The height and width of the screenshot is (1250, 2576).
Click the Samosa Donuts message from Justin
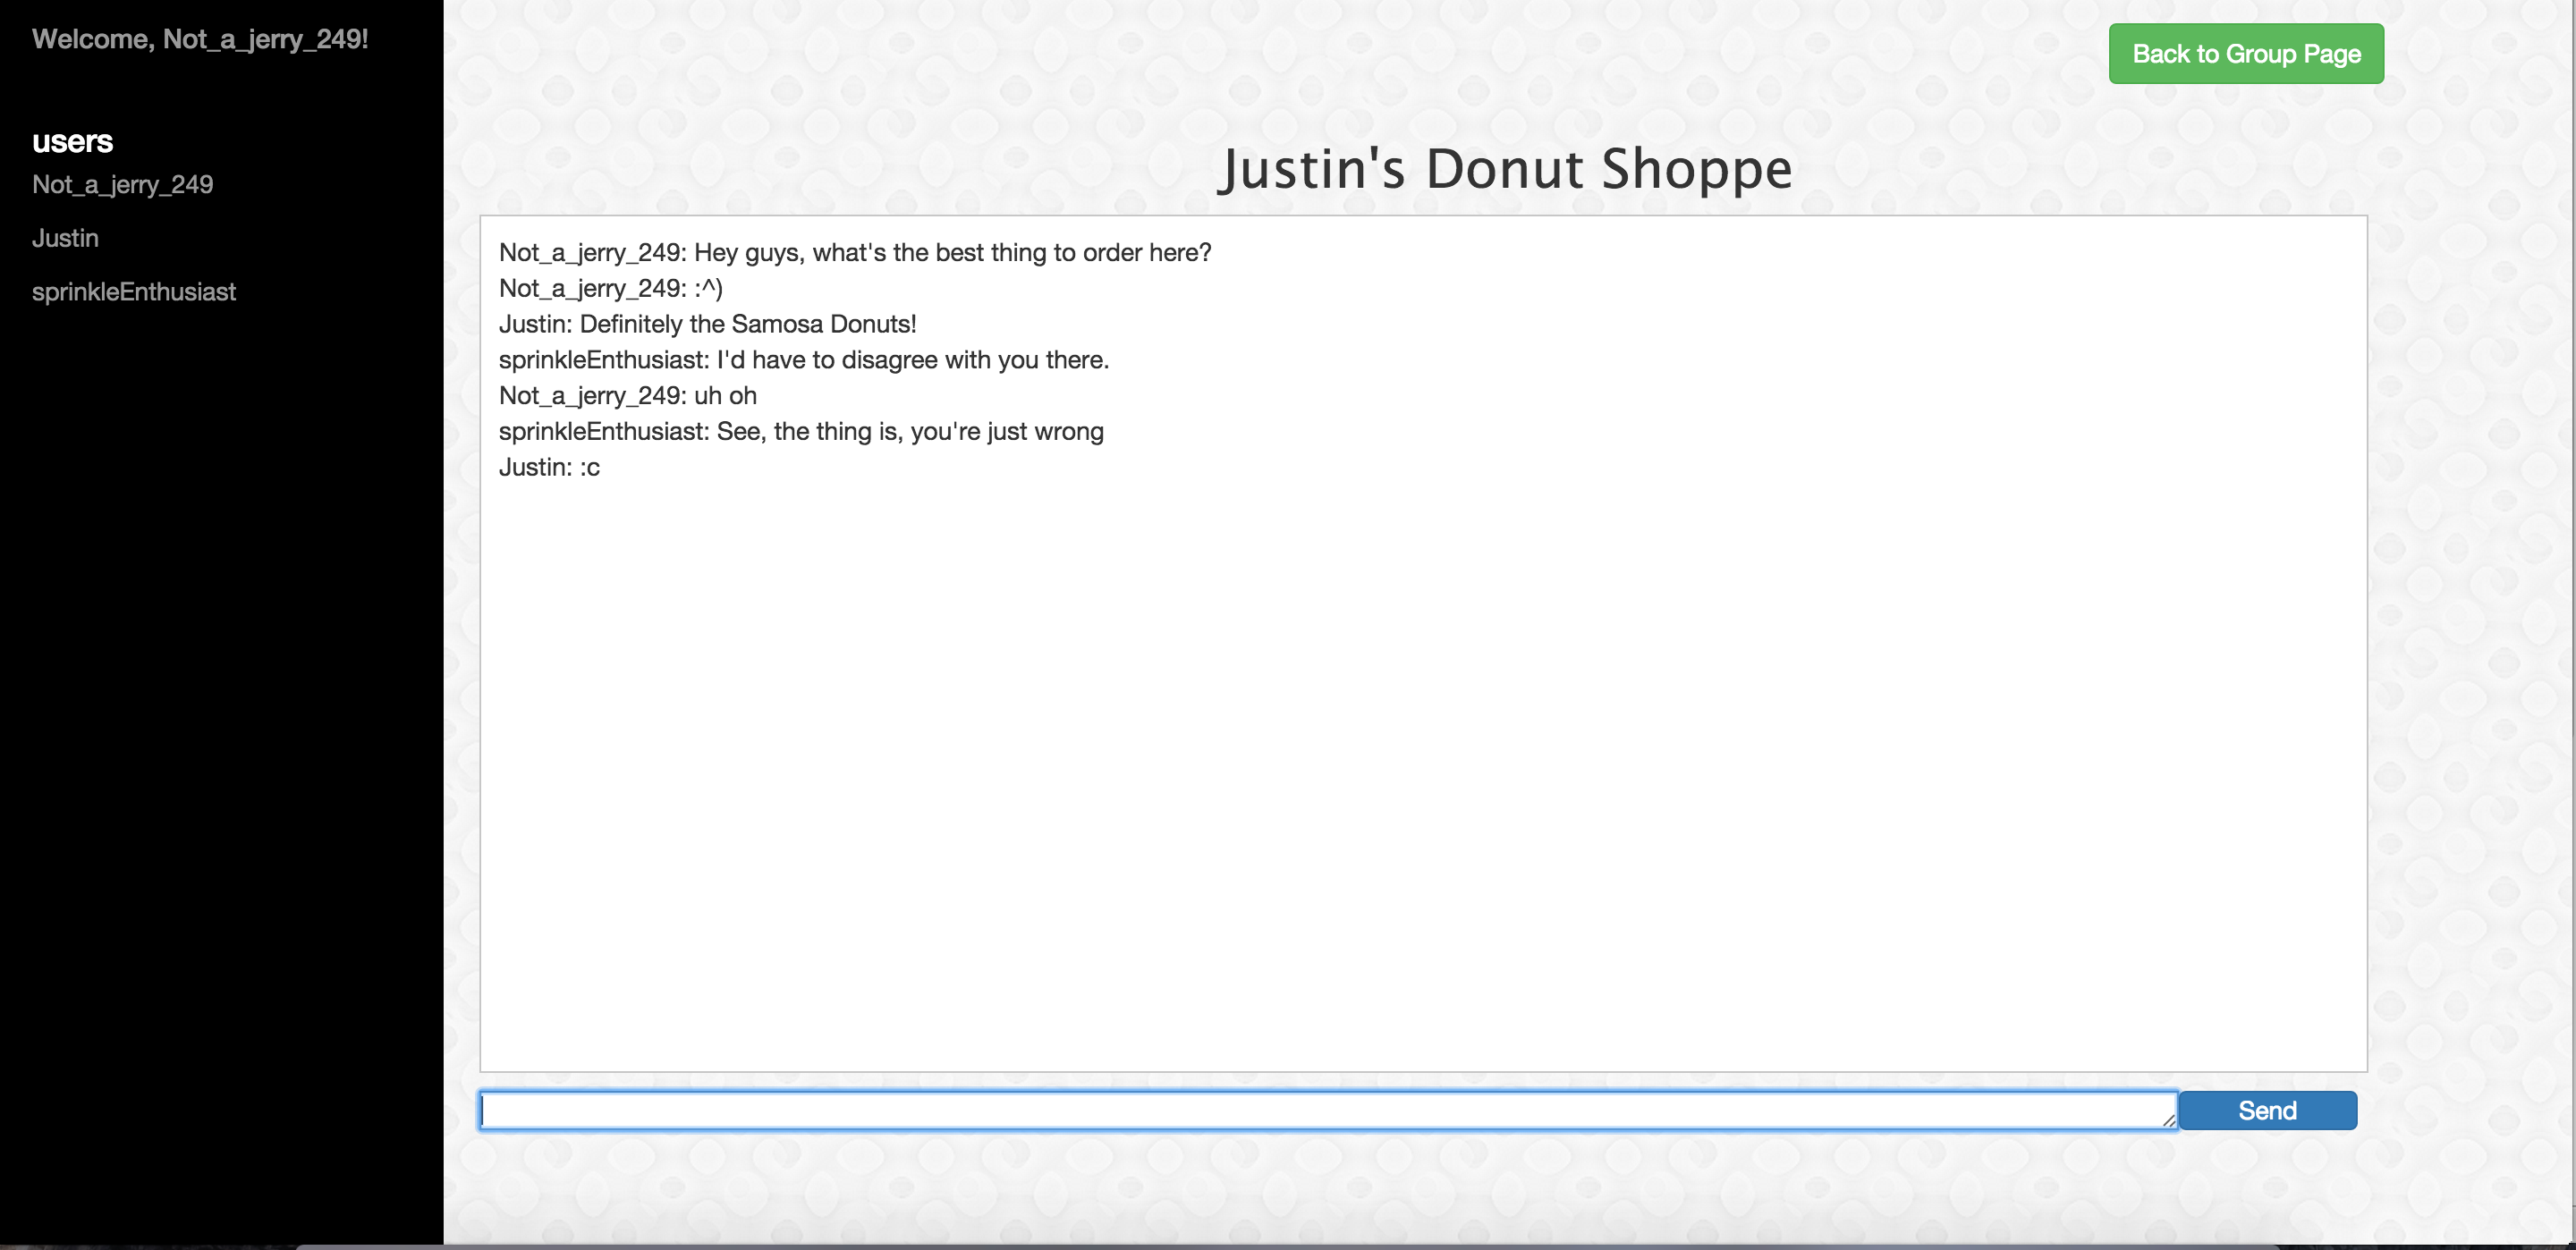point(707,324)
